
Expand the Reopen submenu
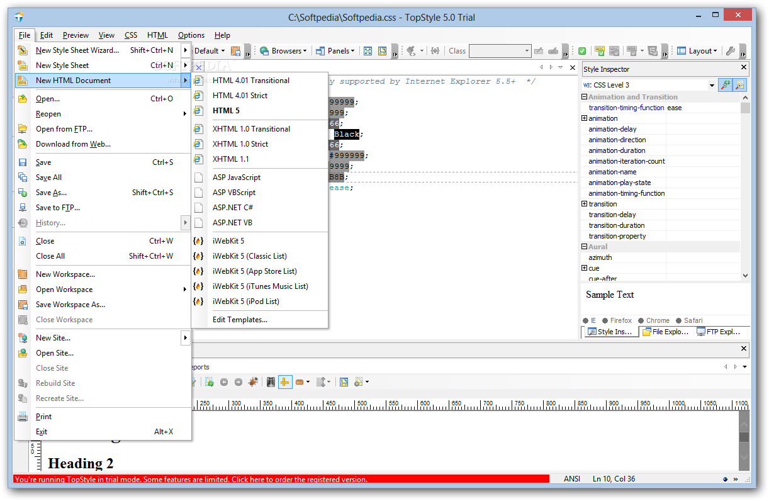click(x=103, y=114)
